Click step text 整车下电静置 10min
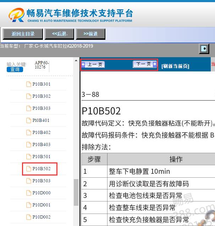This screenshot has height=226, width=215. tap(139, 172)
